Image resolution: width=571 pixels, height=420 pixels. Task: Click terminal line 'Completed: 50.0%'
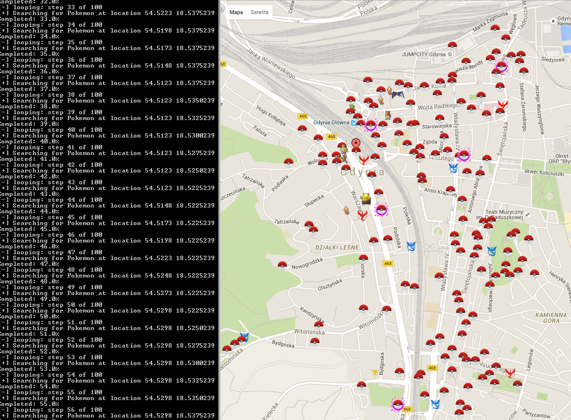30,316
